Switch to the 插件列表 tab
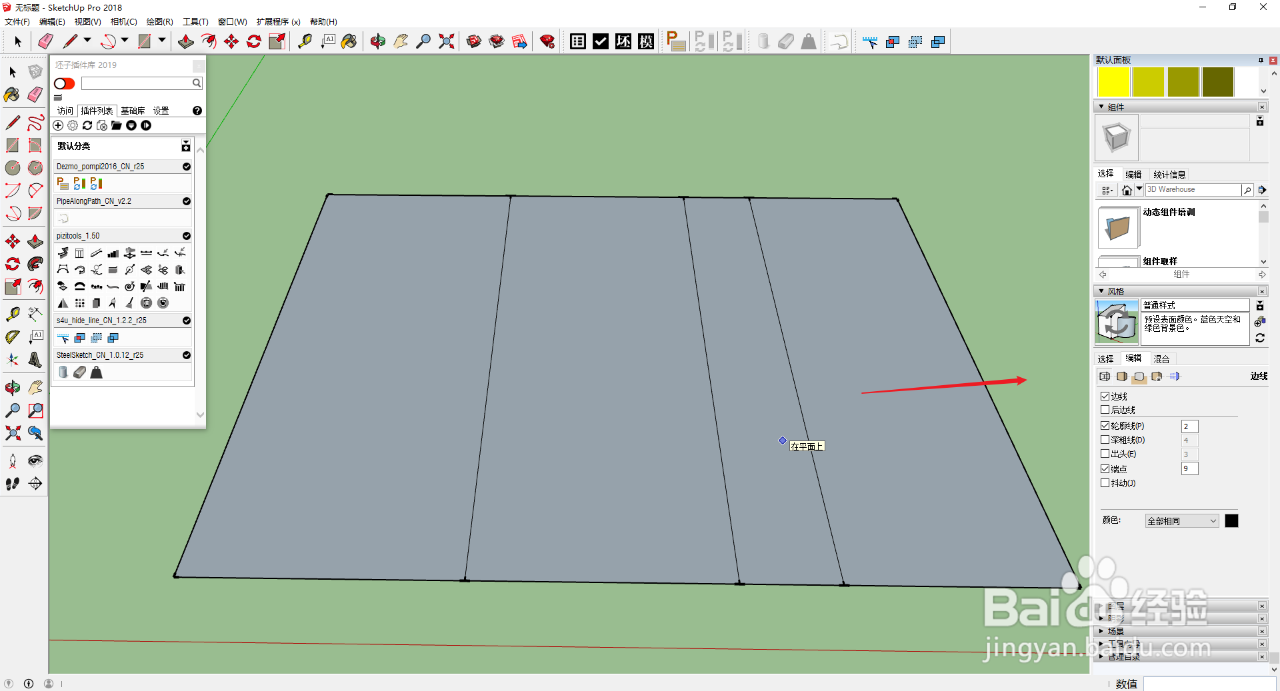This screenshot has height=691, width=1280. pos(97,111)
